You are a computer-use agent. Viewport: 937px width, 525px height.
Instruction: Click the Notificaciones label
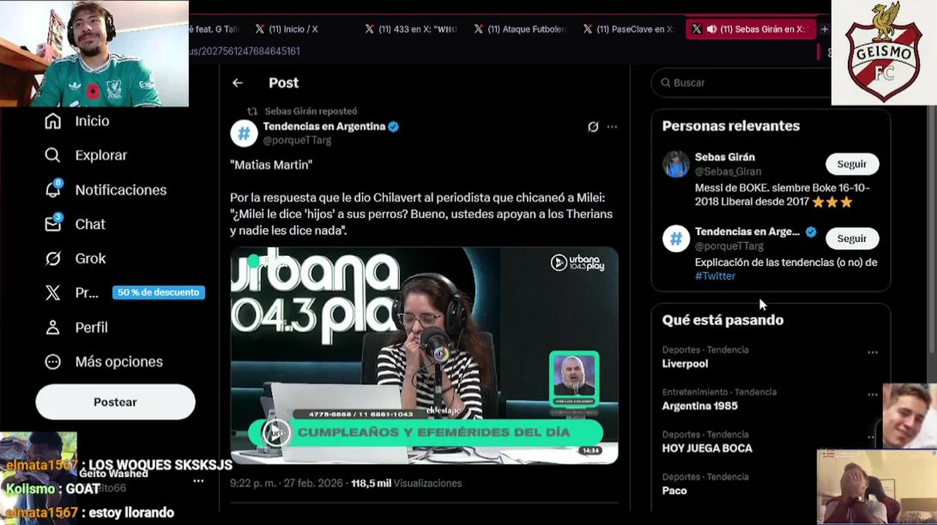[121, 190]
